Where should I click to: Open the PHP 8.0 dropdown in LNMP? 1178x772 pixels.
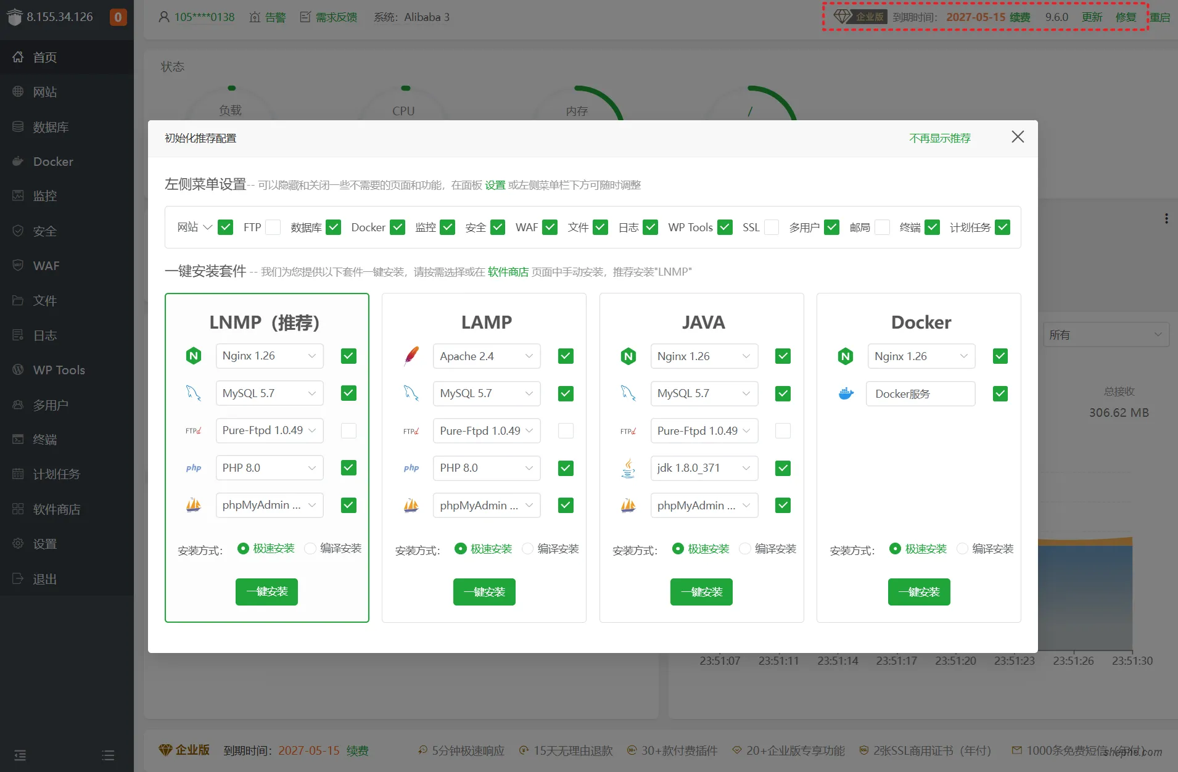pos(269,468)
